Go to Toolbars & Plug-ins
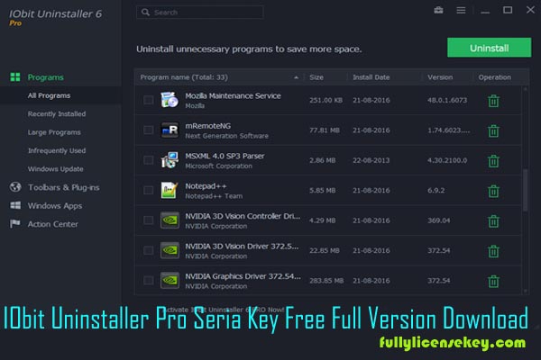 pos(64,187)
